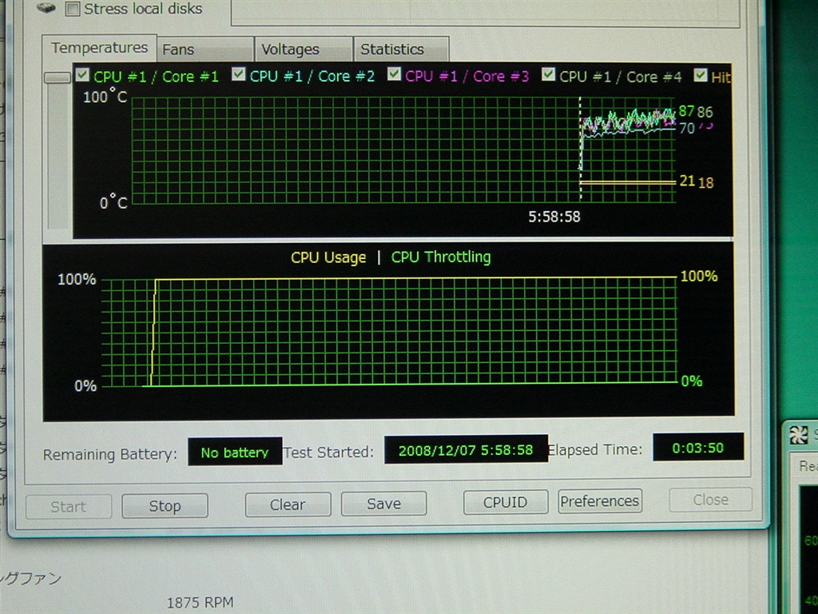This screenshot has width=818, height=614.
Task: Open the Voltages tab
Action: tap(304, 50)
